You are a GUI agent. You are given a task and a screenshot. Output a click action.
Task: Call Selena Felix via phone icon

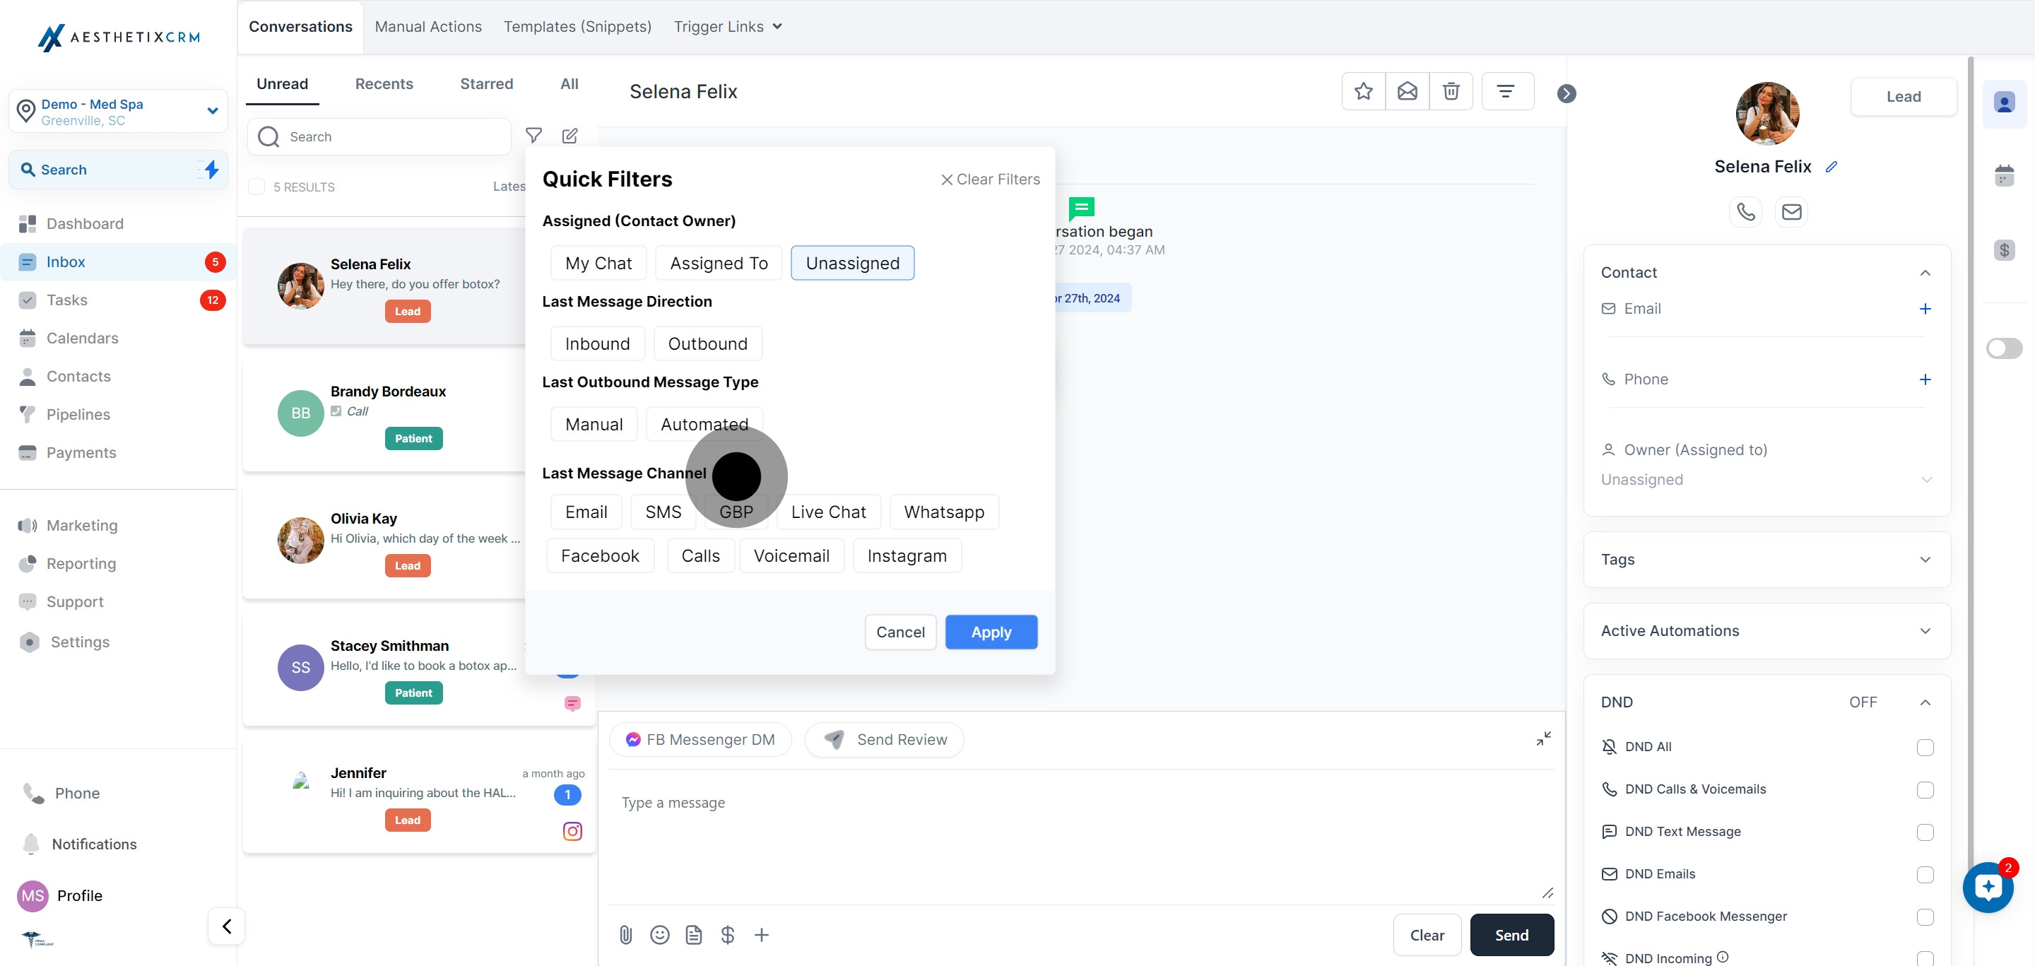coord(1745,212)
